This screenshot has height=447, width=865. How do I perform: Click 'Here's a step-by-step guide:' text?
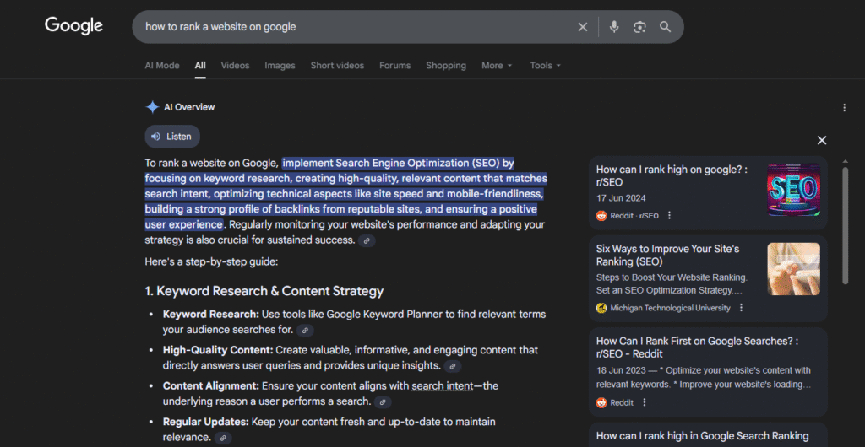(211, 261)
